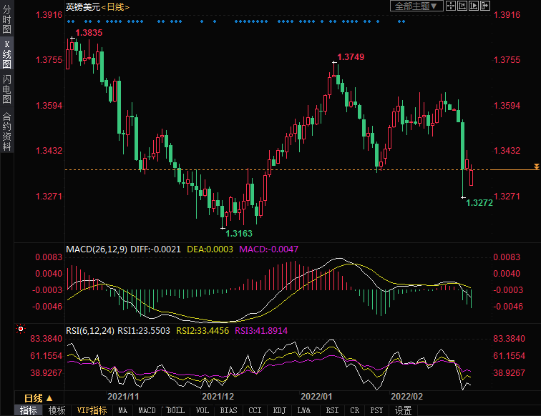Viewport: 541px width, 416px height.
Task: Click the VIP指标 button
Action: tap(92, 410)
